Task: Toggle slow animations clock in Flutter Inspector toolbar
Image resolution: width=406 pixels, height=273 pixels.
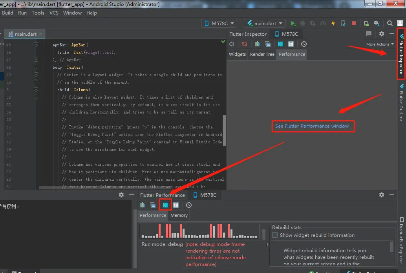Action: tap(304, 44)
